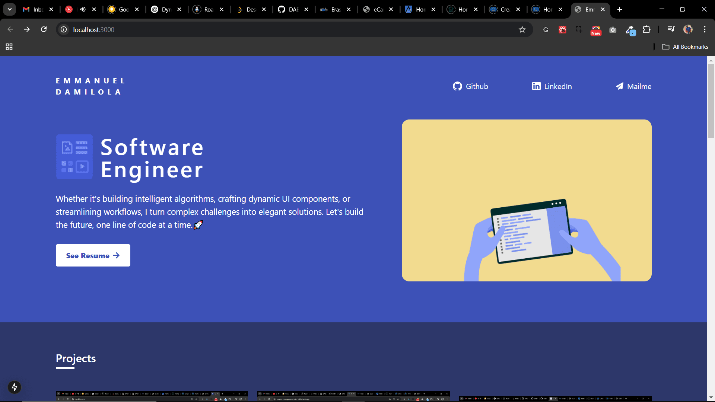
Task: Open the Github link in the header
Action: point(470,86)
